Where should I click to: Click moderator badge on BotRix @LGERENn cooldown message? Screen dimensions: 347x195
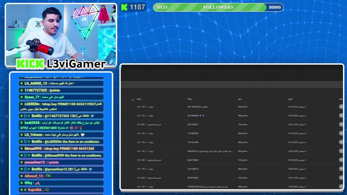[x=25, y=142]
